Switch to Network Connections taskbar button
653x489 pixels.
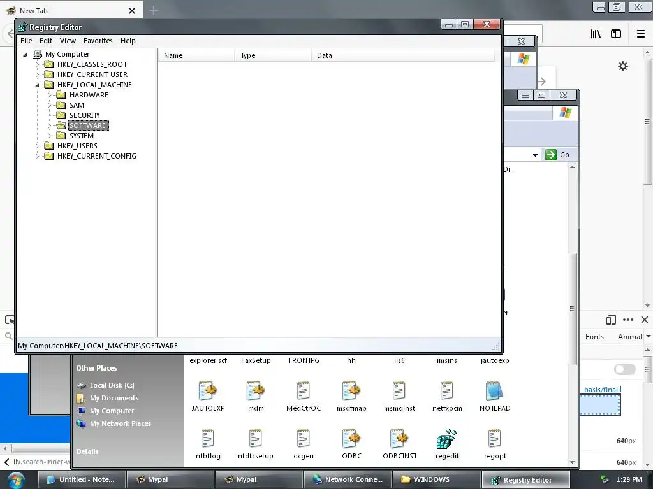click(348, 479)
